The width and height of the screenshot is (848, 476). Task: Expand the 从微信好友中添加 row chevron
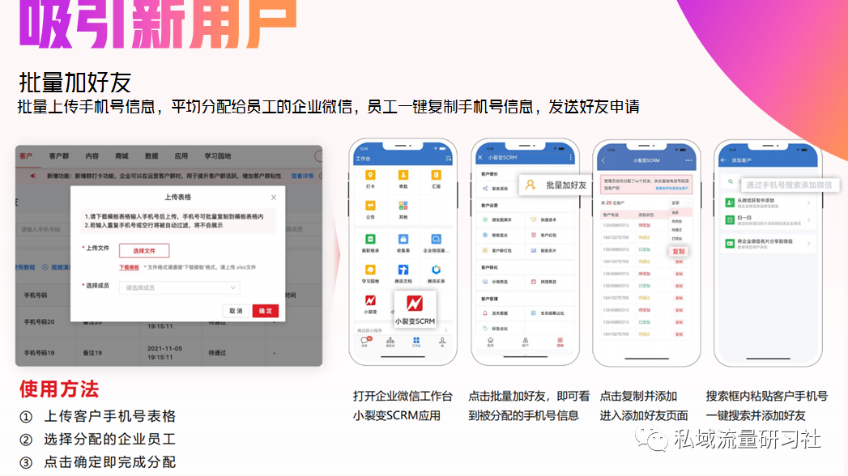808,202
